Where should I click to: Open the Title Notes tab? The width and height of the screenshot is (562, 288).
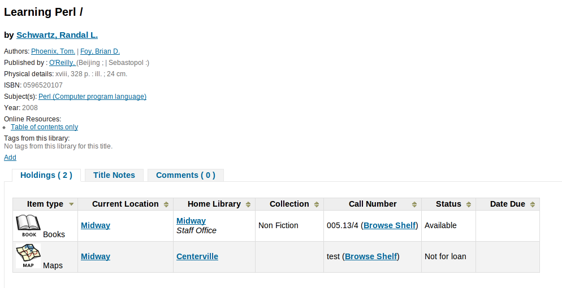[x=114, y=175]
